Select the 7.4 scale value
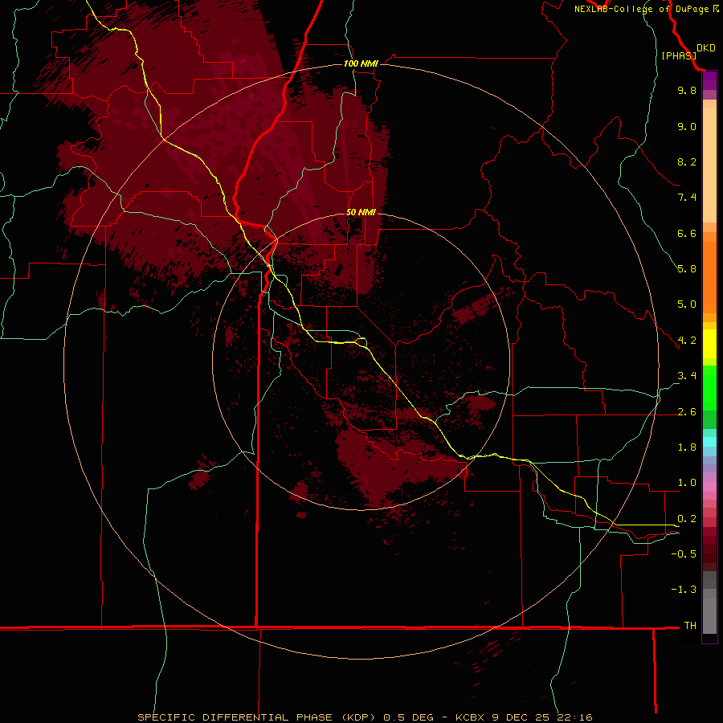 pos(687,198)
